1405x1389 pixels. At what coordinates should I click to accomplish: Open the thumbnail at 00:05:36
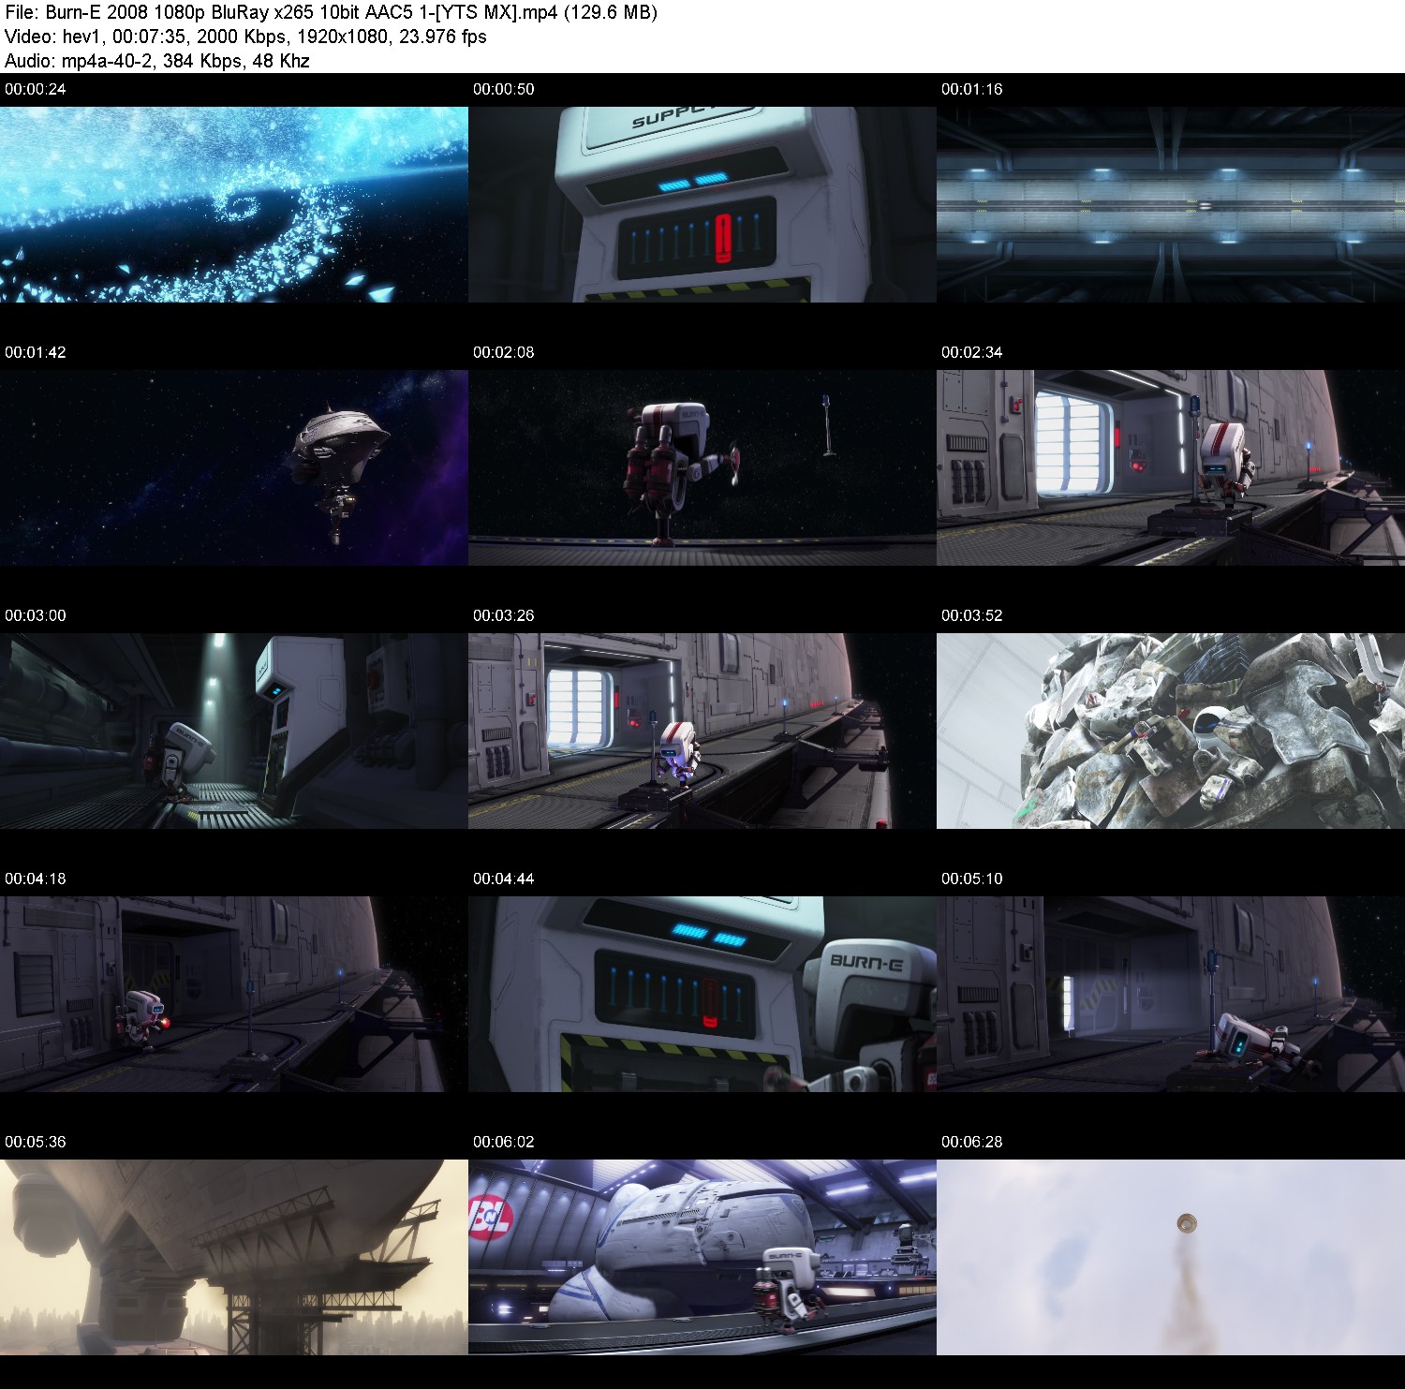[x=234, y=1257]
